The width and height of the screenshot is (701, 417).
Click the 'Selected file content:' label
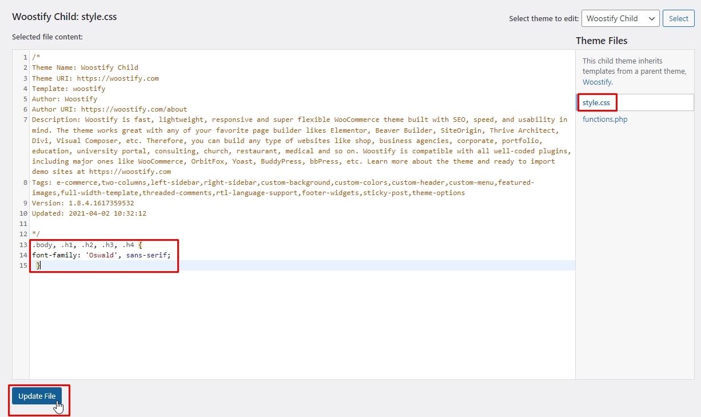click(47, 37)
